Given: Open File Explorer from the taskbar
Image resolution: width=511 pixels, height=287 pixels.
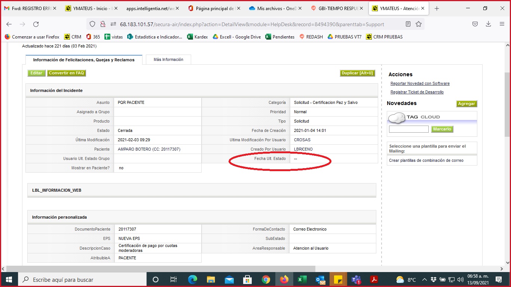Looking at the screenshot, I should [x=211, y=279].
